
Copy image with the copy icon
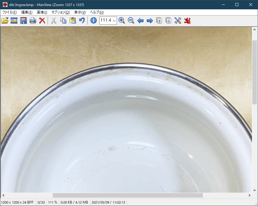click(x=63, y=21)
